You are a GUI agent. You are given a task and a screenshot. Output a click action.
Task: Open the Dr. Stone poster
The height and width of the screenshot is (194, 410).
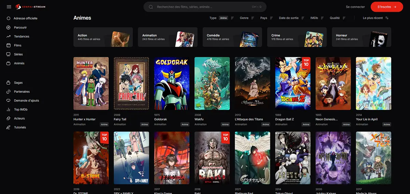(x=91, y=158)
